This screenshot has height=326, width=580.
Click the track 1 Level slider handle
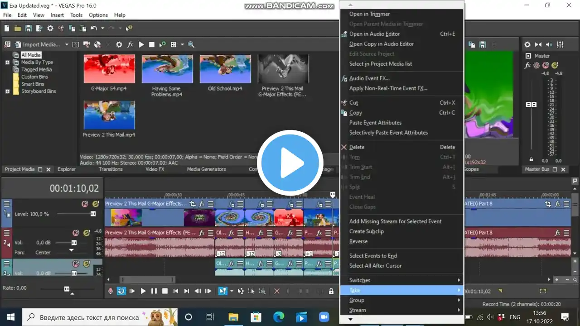coord(93,214)
